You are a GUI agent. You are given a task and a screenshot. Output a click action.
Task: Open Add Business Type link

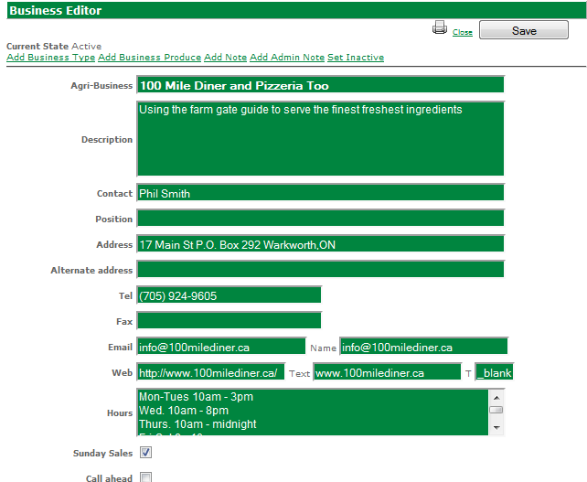click(x=51, y=58)
